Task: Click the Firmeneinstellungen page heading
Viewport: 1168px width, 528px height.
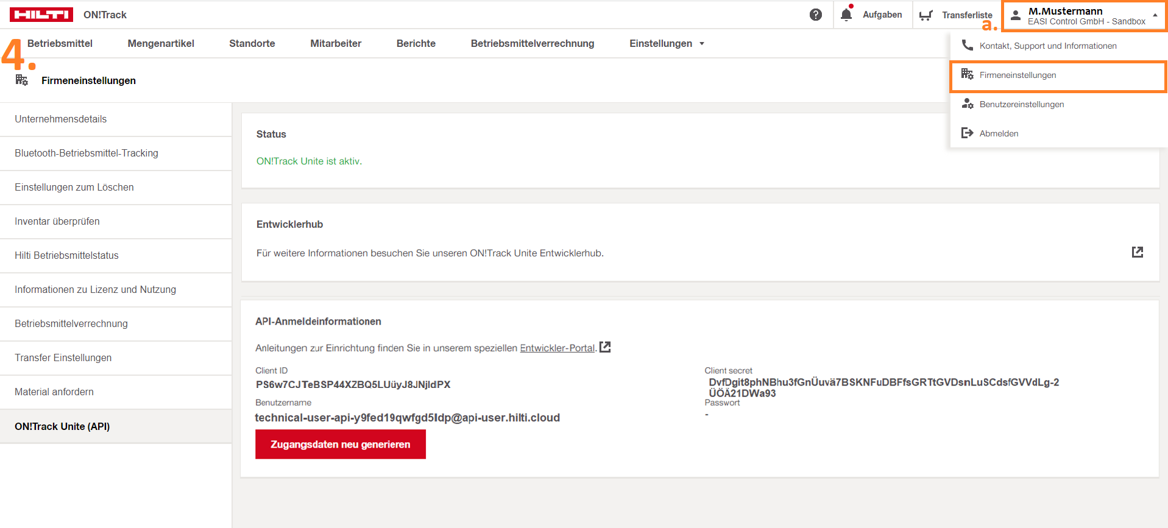Action: click(88, 80)
